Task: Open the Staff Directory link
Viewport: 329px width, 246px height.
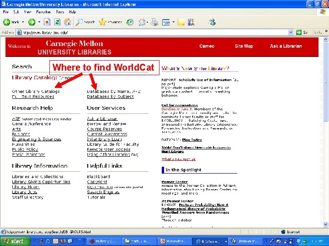Action: pyautogui.click(x=28, y=197)
